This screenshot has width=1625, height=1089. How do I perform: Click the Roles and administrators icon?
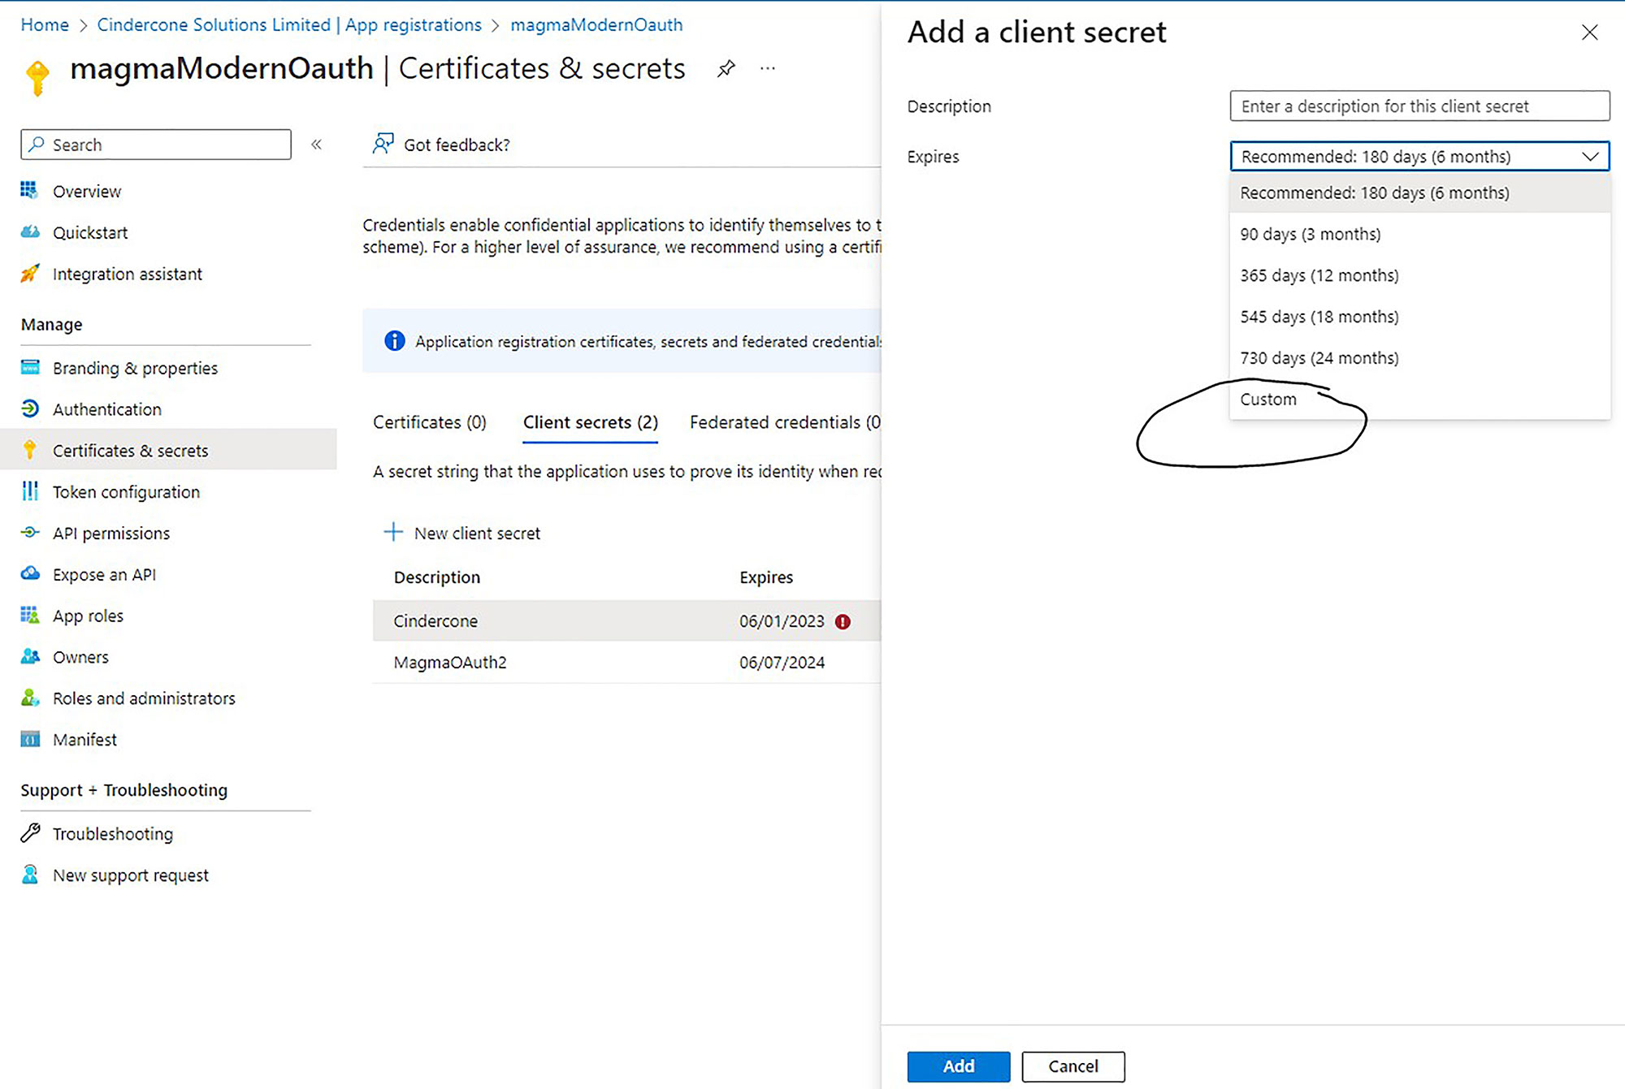30,698
